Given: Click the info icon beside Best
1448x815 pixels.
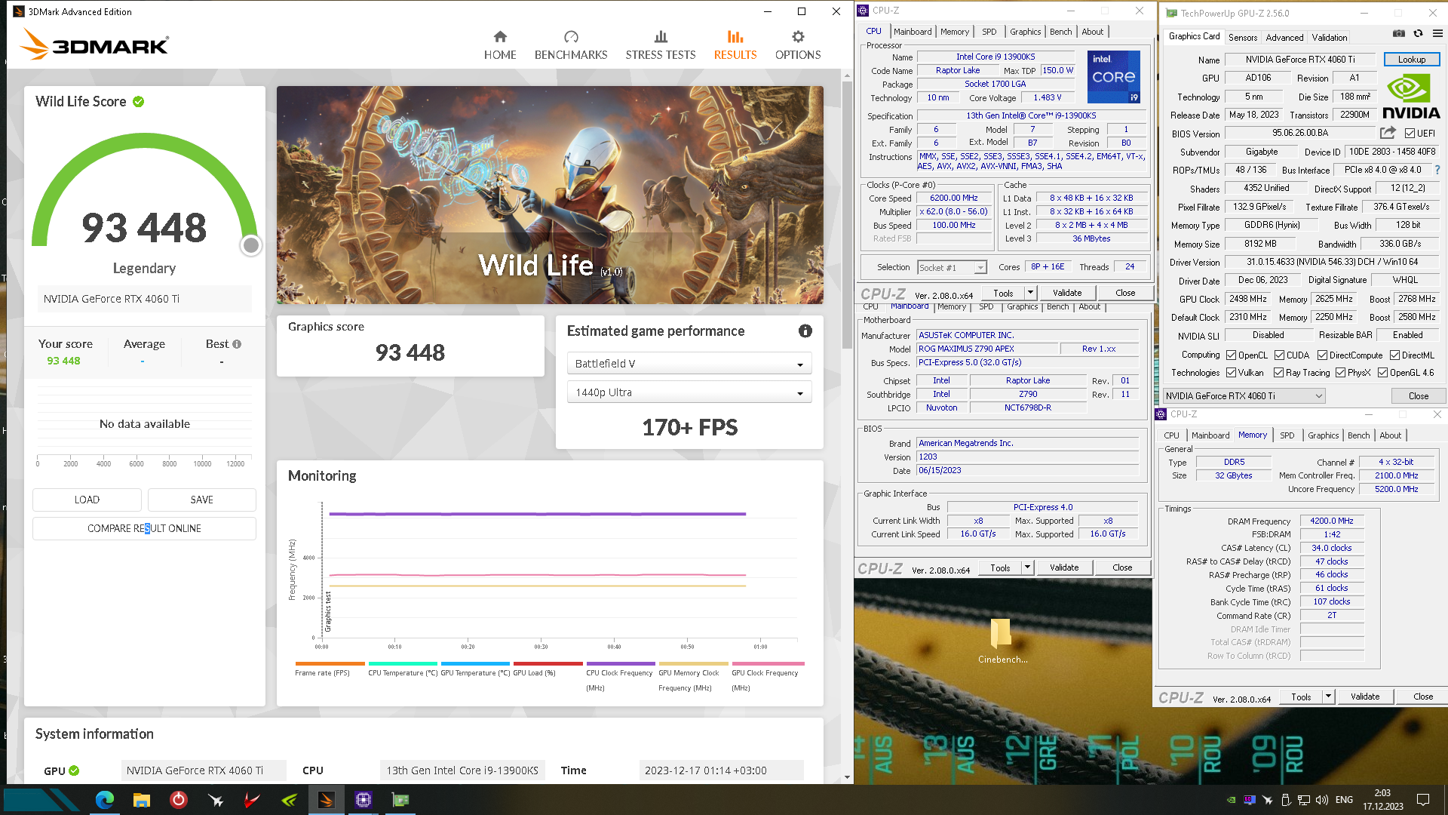Looking at the screenshot, I should coord(237,344).
